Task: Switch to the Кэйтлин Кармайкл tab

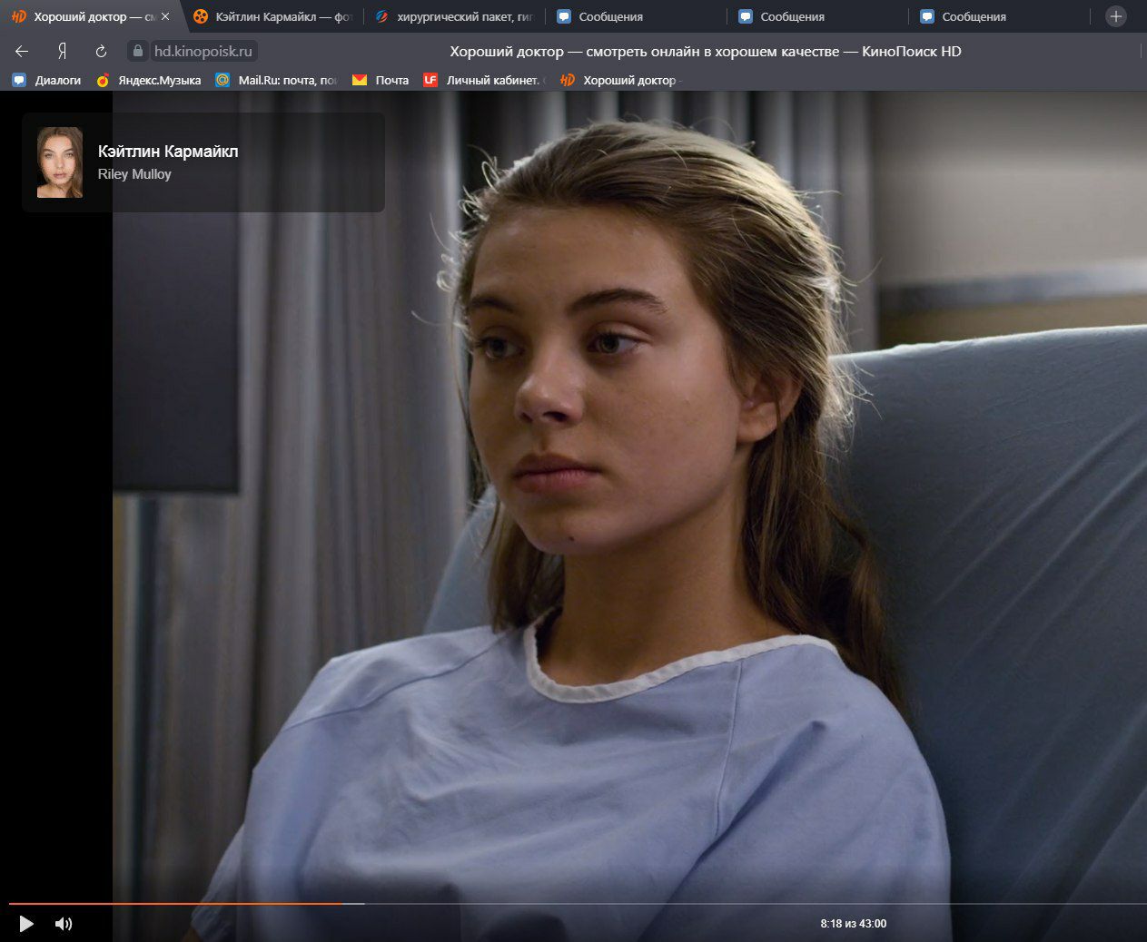Action: (x=272, y=16)
